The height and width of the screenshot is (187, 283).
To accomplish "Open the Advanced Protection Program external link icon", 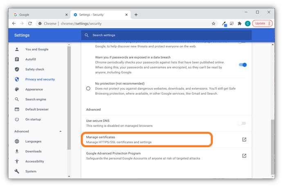I will click(x=244, y=156).
